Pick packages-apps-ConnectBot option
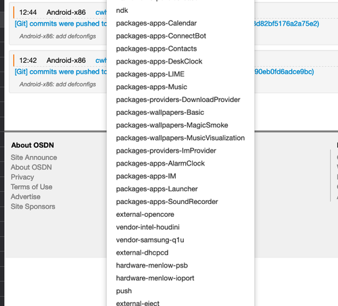 pos(180,36)
